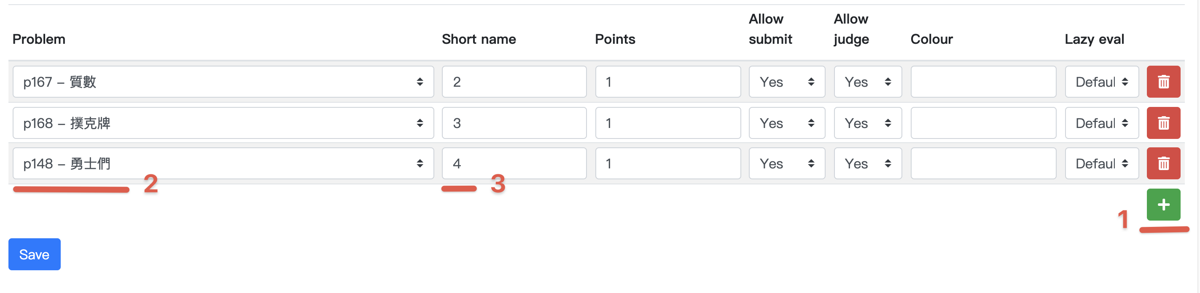Viewport: 1200px width, 293px height.
Task: Edit short name field containing 2
Action: coord(514,82)
